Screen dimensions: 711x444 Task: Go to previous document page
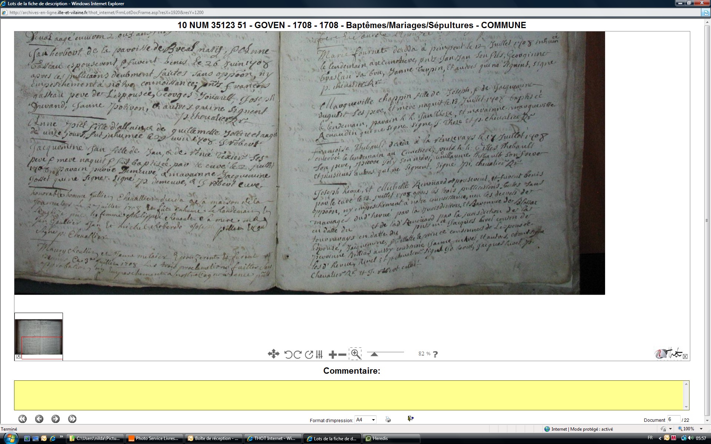(x=39, y=419)
